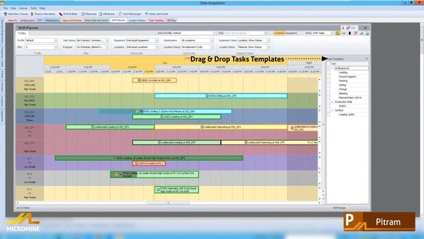This screenshot has height=239, width=424.
Task: Open Text Messenger from the toolbar
Action: tap(130, 14)
